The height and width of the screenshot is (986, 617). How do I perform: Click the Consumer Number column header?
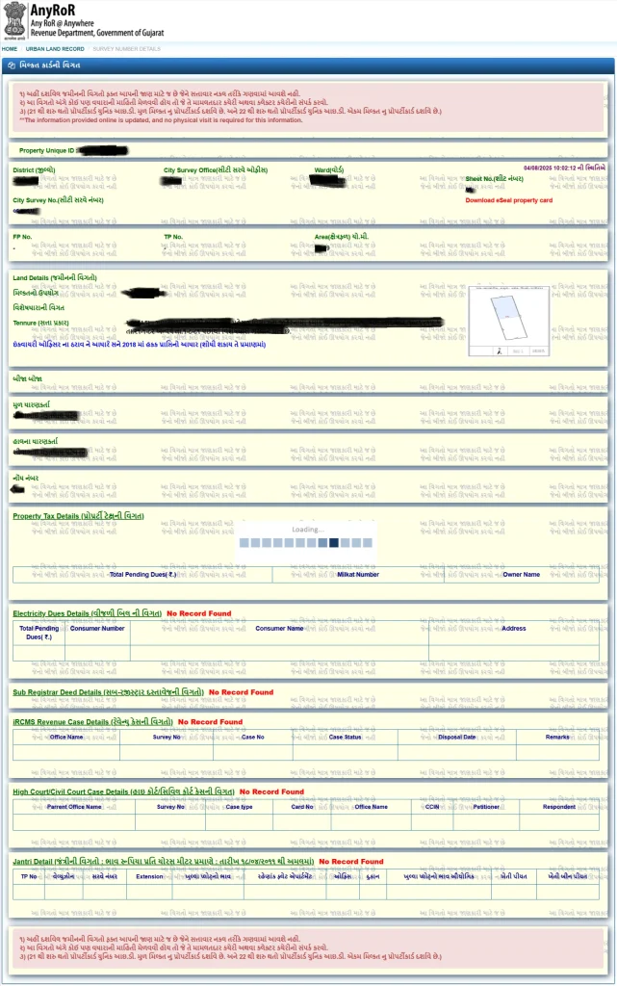(97, 629)
